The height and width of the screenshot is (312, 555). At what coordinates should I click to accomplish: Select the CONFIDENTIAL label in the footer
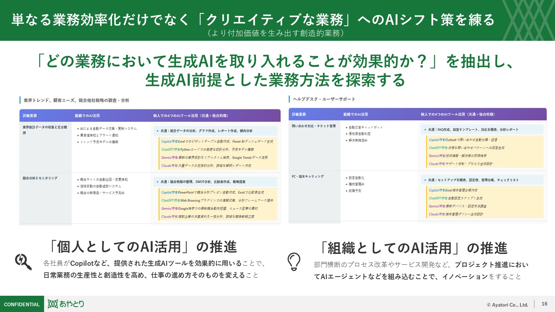(x=22, y=304)
